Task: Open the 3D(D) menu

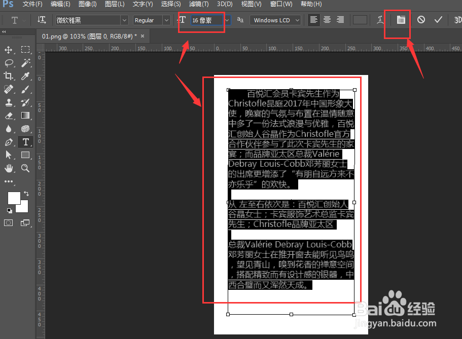Action: (225, 4)
